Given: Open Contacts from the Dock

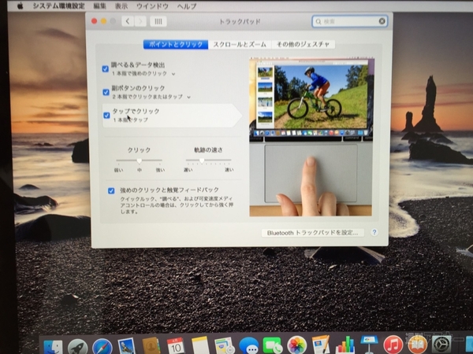Looking at the screenshot, I should tap(151, 346).
